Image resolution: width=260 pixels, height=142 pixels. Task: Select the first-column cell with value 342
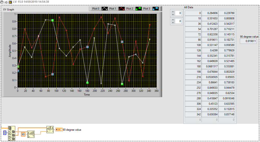point(193,114)
